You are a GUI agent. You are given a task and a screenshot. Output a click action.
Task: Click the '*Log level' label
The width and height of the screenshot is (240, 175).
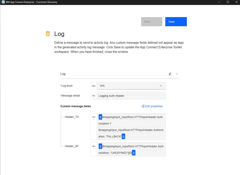pos(66,86)
